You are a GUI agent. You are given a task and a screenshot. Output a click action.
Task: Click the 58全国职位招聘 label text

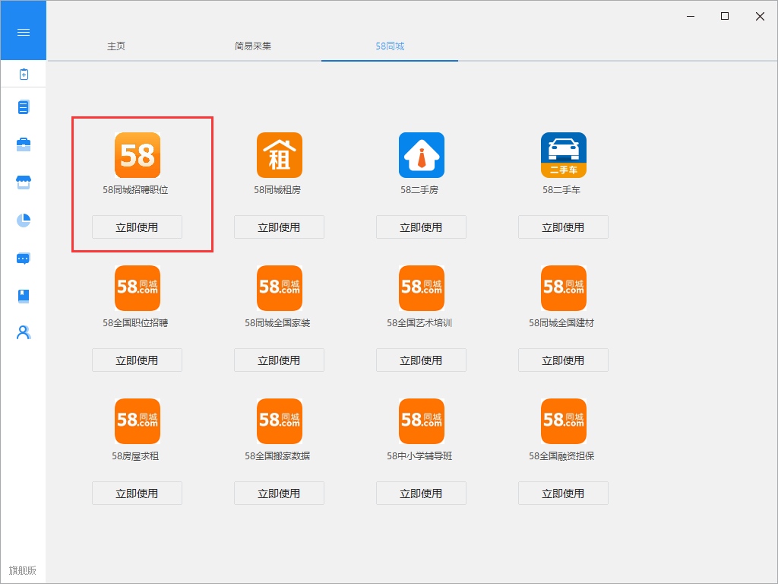tap(135, 322)
